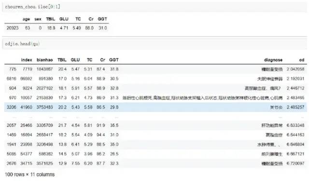Click the bianhao value 3206498
The width and height of the screenshot is (309, 181).
tap(44, 144)
